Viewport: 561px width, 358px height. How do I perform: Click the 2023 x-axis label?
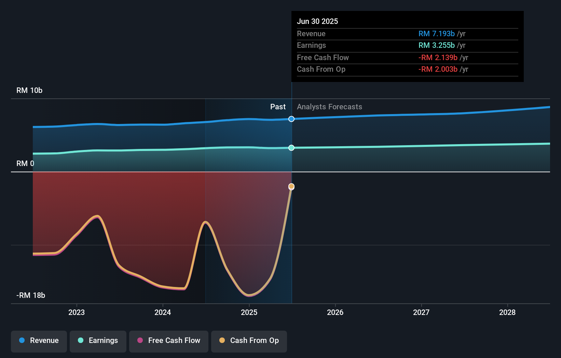tap(77, 312)
